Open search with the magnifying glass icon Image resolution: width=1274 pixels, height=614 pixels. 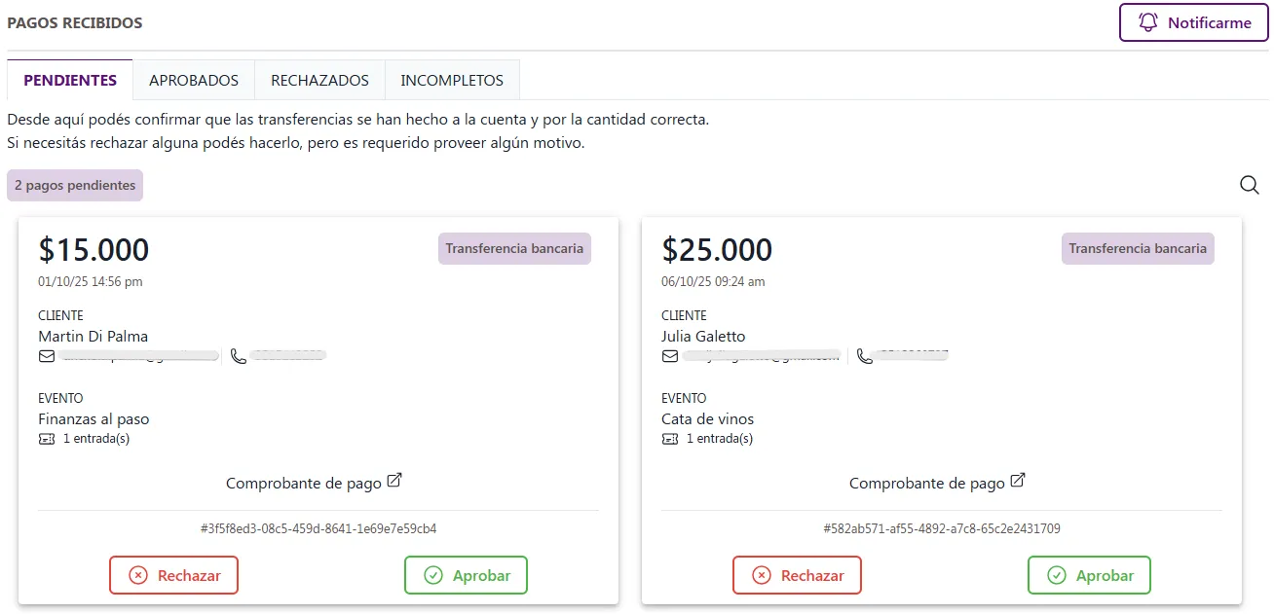1249,185
